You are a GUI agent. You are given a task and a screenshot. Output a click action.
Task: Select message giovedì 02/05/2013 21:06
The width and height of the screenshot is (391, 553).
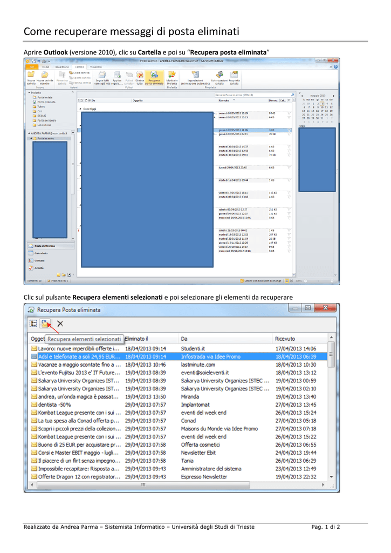coord(184,130)
